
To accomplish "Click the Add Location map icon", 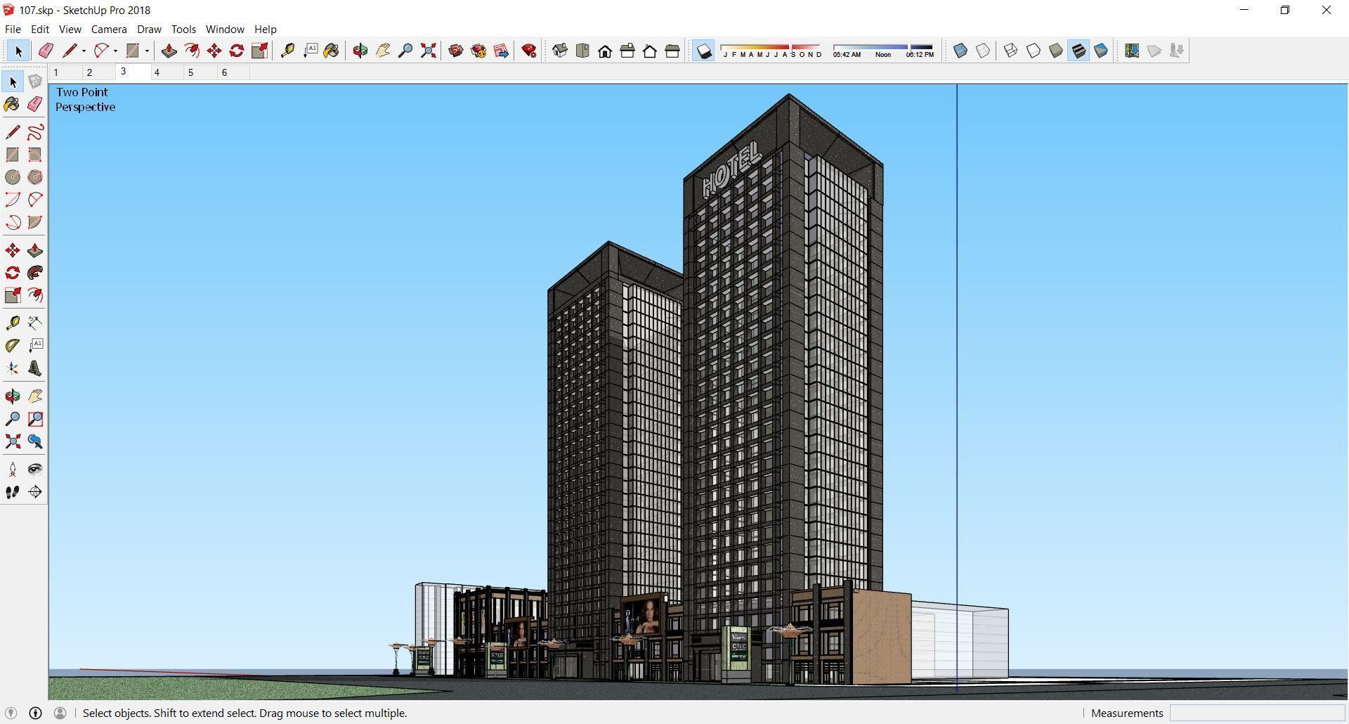I will [x=1132, y=51].
